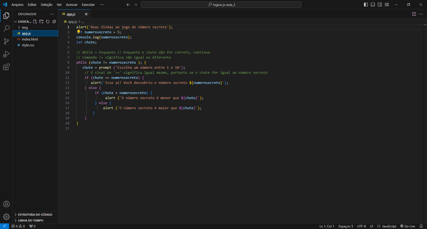Refresh the Explorer file list
The height and width of the screenshot is (229, 427).
48,22
